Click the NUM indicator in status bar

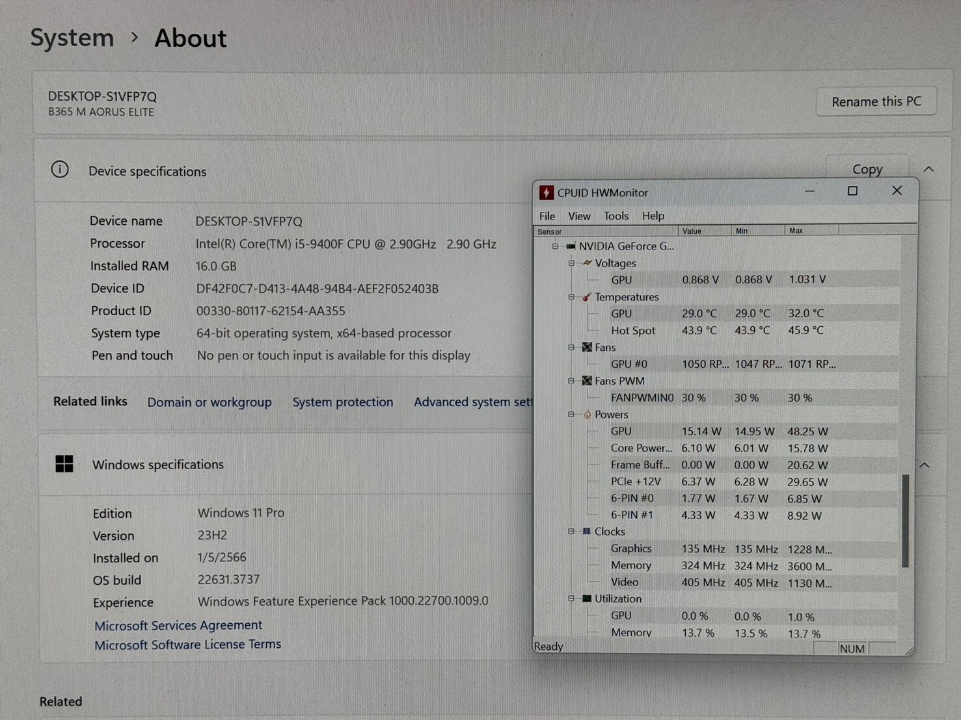(x=852, y=649)
